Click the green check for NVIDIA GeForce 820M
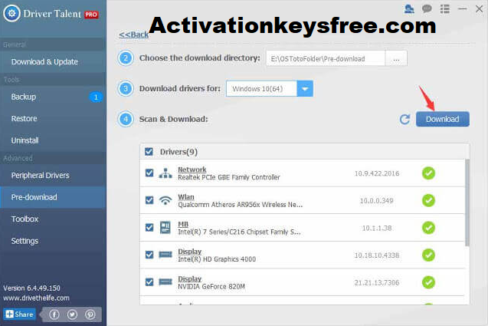 tap(428, 282)
